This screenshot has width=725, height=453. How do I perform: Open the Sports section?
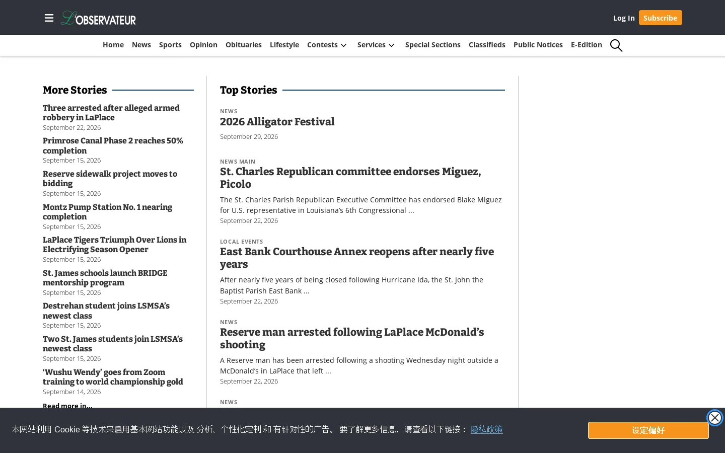pyautogui.click(x=170, y=45)
